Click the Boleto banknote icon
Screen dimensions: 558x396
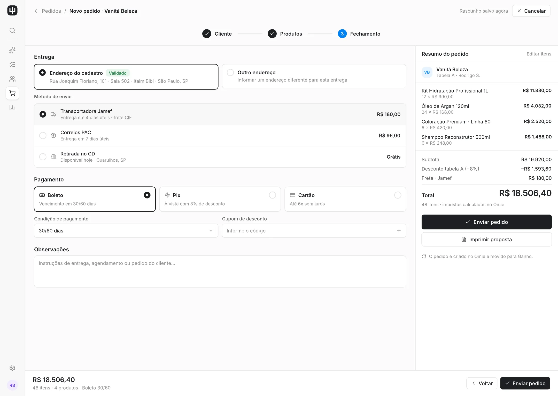click(x=42, y=195)
